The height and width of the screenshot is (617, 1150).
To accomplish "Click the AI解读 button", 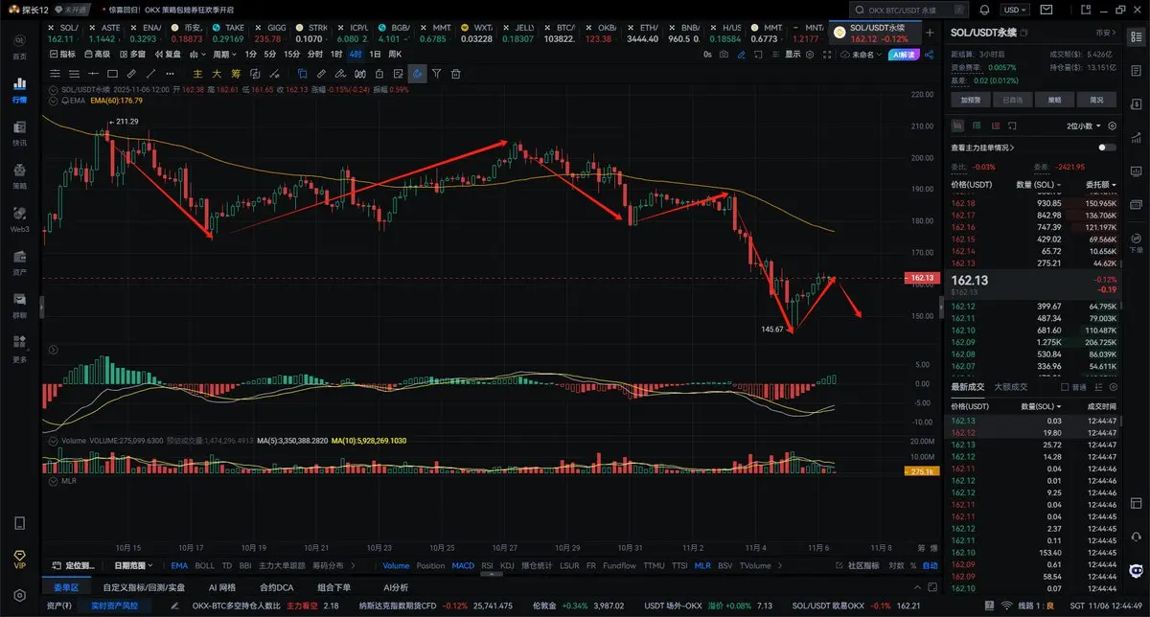I will pyautogui.click(x=904, y=55).
